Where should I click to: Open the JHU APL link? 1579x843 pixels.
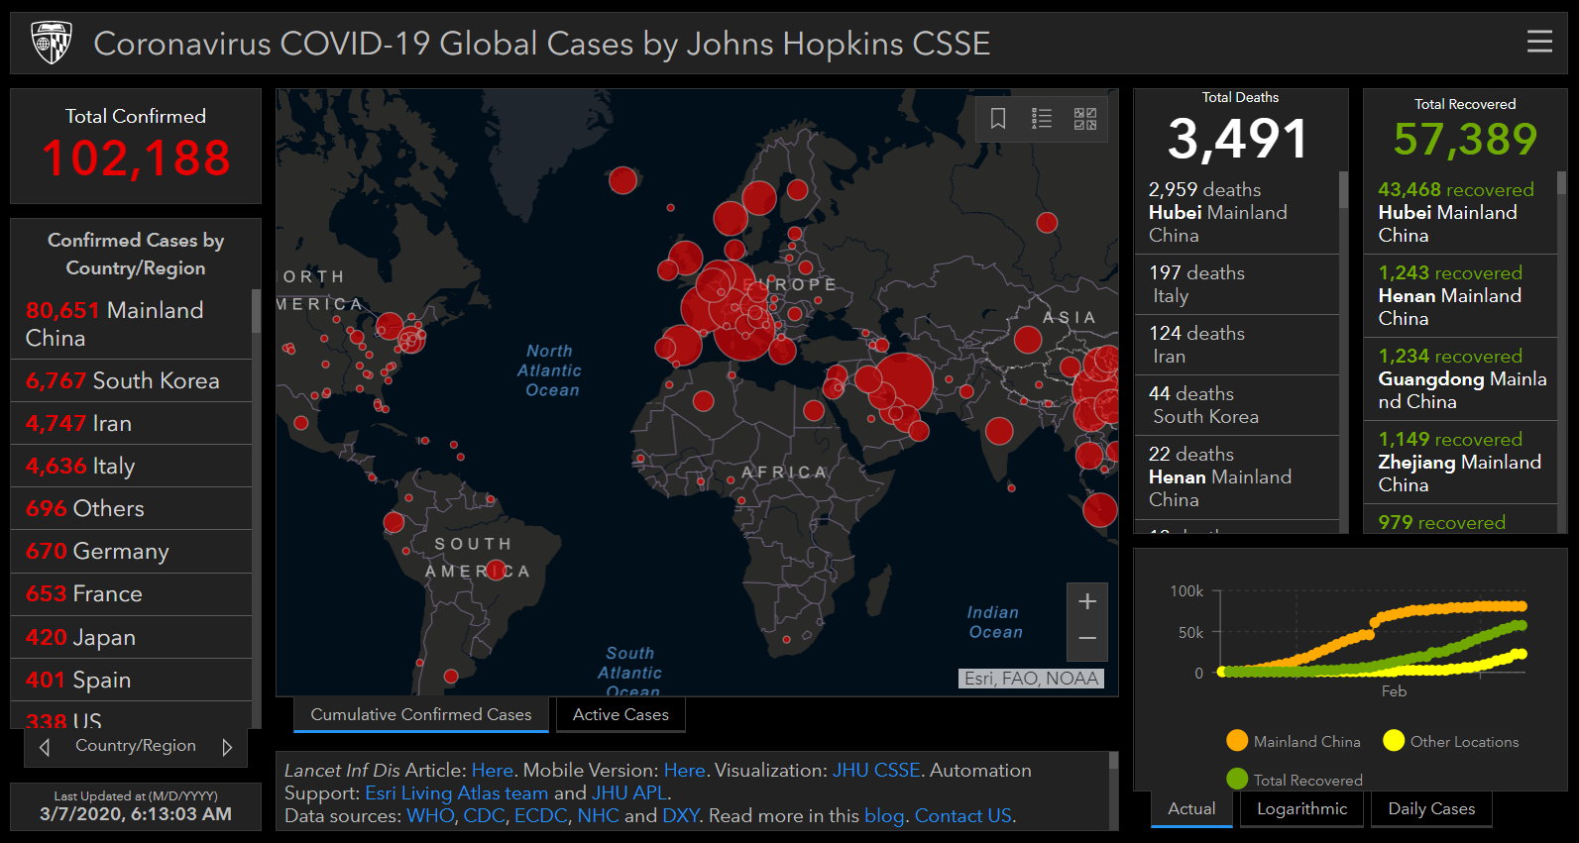(x=629, y=792)
